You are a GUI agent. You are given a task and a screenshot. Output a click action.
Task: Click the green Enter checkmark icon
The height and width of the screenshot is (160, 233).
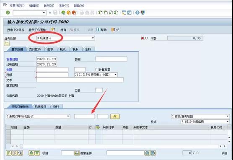tap(8, 13)
